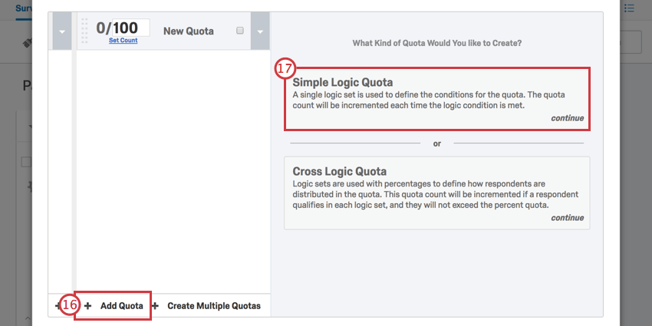The image size is (652, 326).
Task: Toggle the dimmed checkbox left of the dialog
Action: (x=26, y=162)
